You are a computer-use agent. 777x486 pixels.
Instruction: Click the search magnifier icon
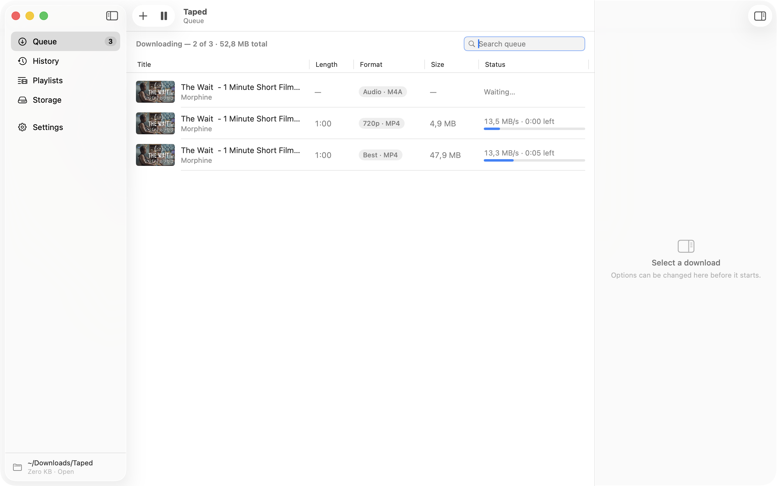pos(471,44)
